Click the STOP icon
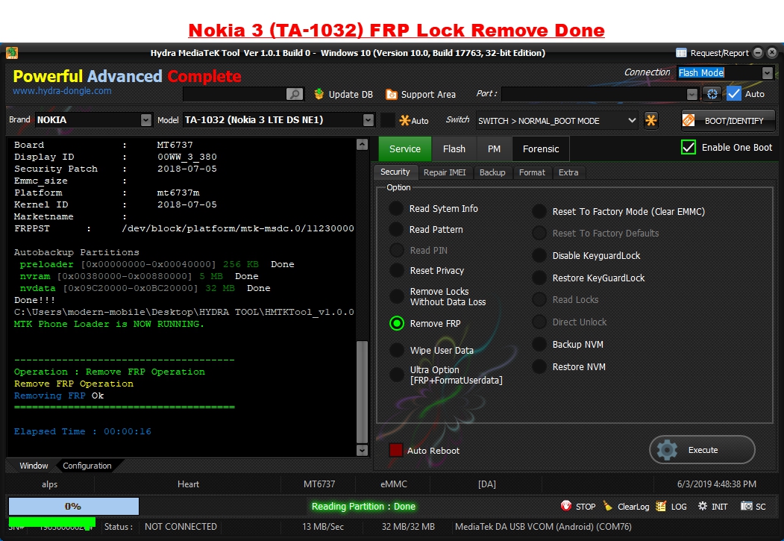 pyautogui.click(x=566, y=506)
